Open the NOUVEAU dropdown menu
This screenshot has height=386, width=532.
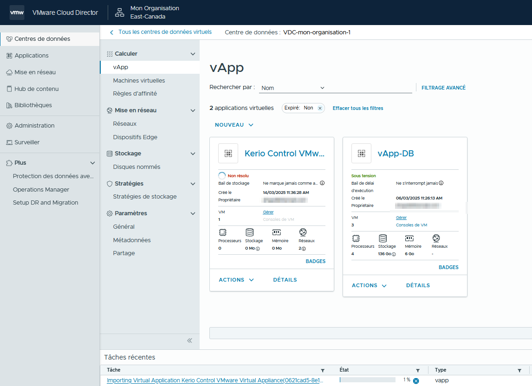(x=234, y=125)
